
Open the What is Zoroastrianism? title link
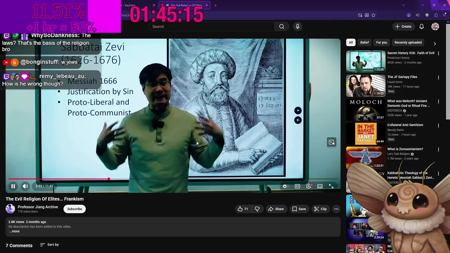tap(405, 149)
